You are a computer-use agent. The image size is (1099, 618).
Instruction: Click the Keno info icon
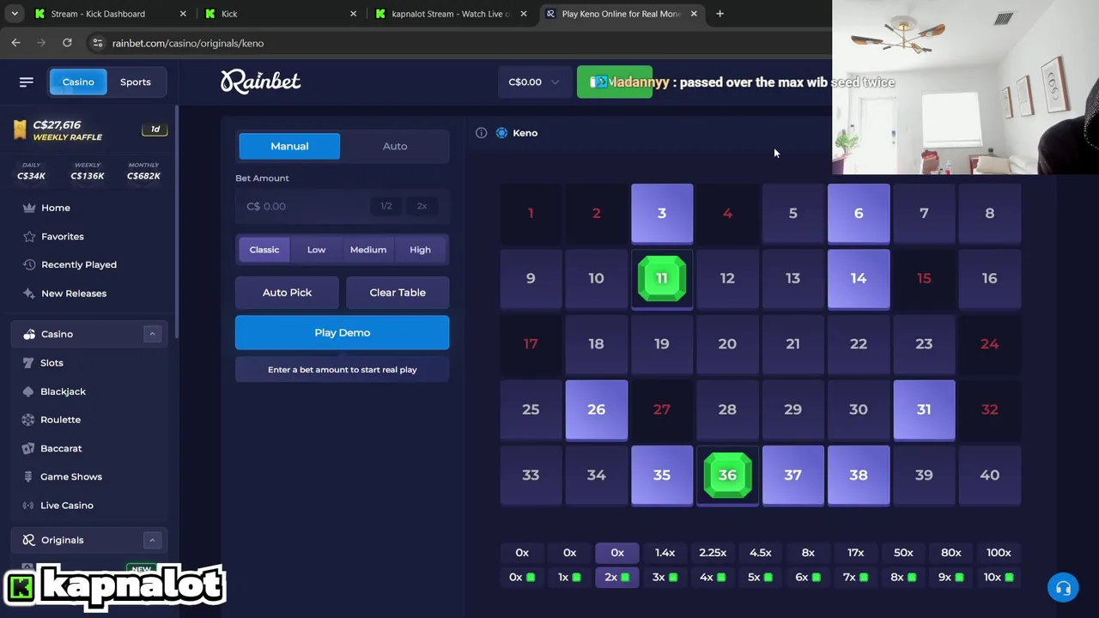point(481,133)
